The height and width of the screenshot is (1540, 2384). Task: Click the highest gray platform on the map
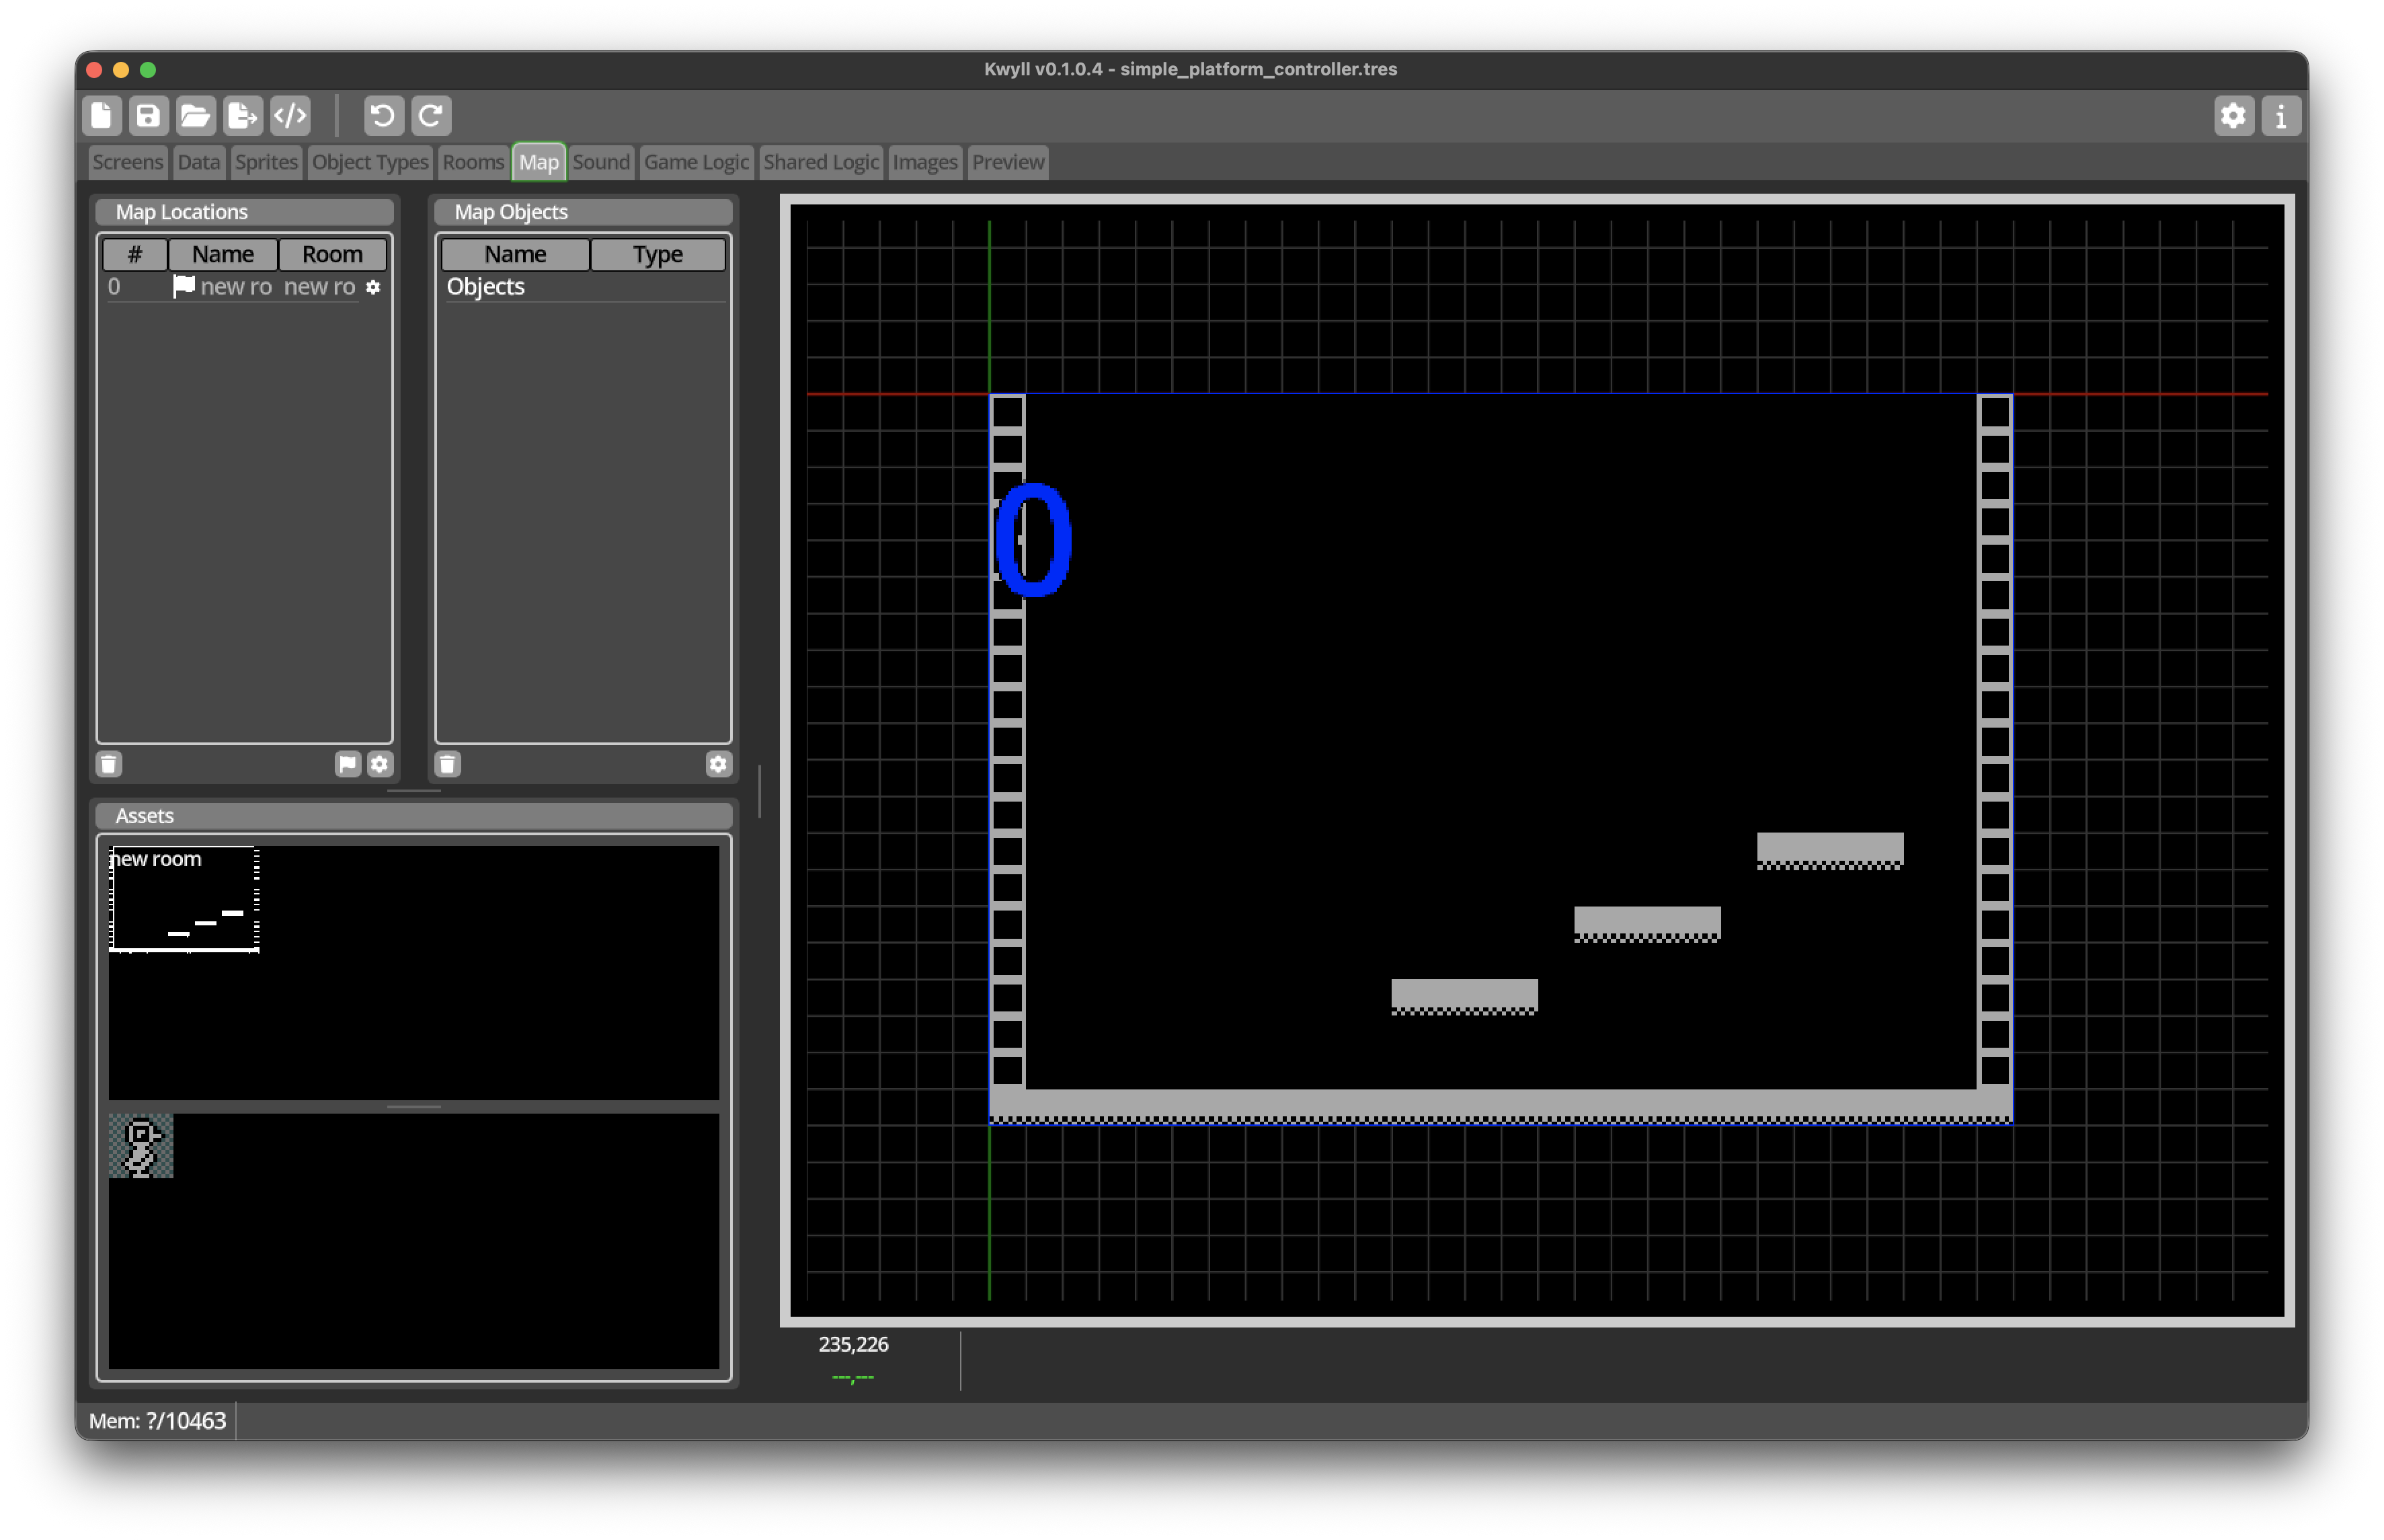1830,851
